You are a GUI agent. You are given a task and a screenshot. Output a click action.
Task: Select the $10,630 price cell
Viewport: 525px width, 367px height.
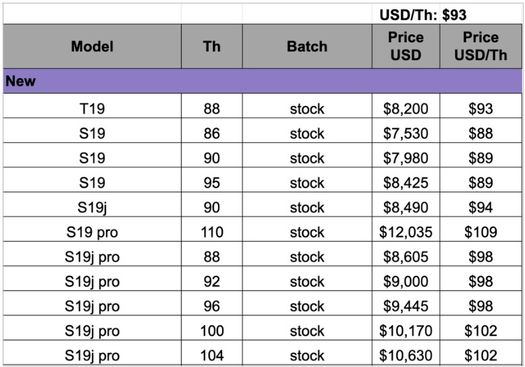pos(406,355)
